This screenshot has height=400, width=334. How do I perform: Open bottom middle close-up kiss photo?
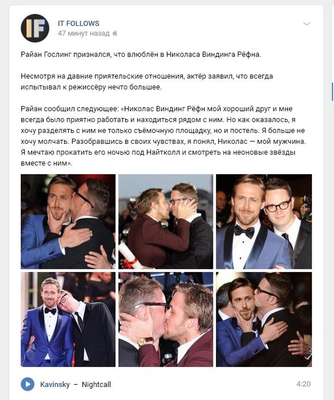[166, 319]
